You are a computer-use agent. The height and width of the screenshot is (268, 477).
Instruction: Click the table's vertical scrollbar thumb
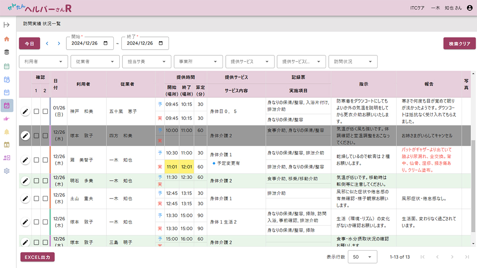coord(473,185)
